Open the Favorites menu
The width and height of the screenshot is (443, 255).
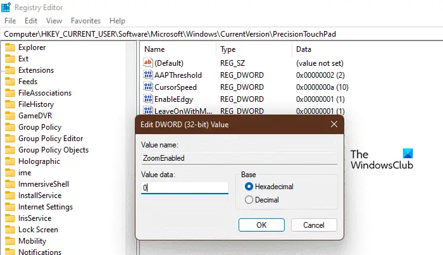[85, 21]
